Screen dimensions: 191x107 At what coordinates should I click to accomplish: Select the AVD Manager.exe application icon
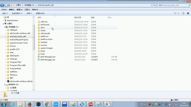pyautogui.click(x=39, y=57)
